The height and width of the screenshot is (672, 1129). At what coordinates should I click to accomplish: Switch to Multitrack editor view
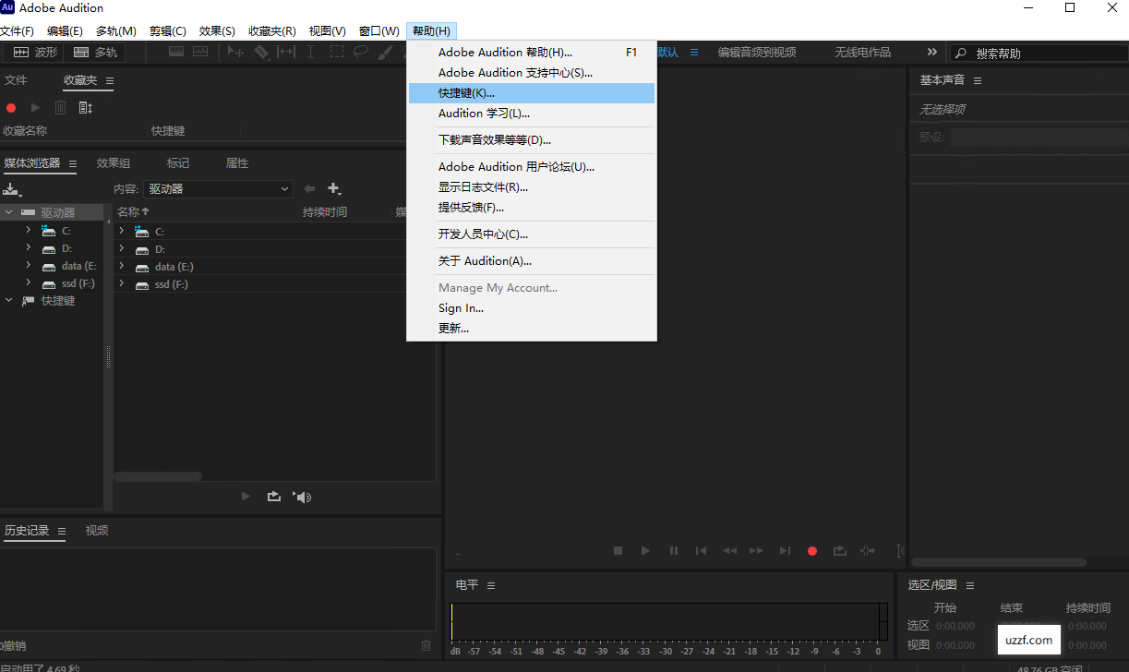[95, 52]
